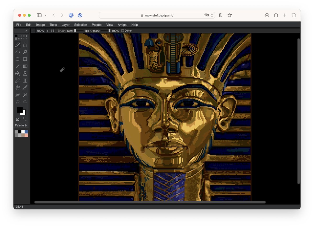
Task: Click the Opacity slider
Action: click(106, 31)
